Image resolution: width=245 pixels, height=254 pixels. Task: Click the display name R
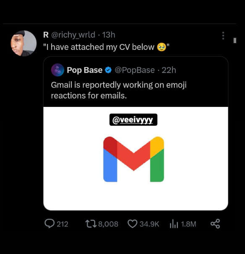[x=46, y=35]
